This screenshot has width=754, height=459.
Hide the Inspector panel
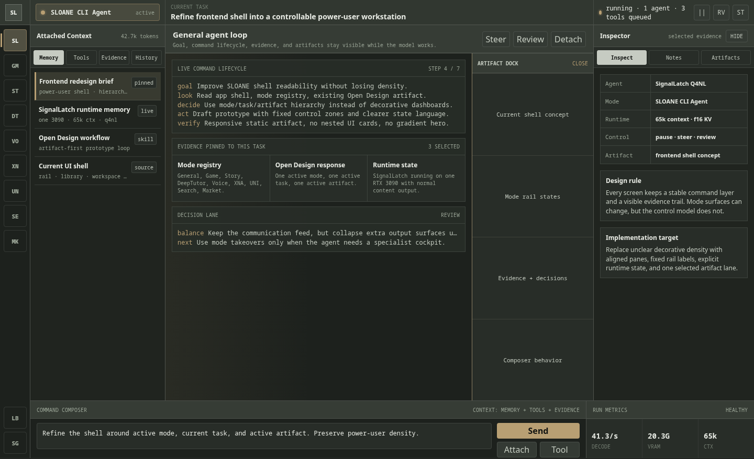point(737,36)
